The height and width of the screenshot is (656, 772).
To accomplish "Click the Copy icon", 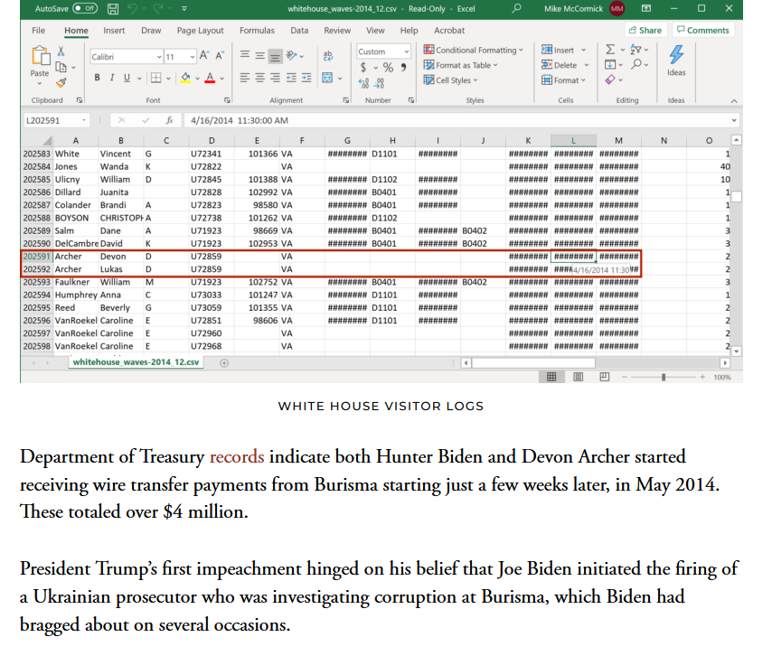I will pos(61,67).
